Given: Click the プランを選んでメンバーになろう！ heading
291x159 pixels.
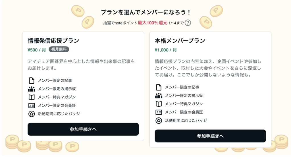Looking at the screenshot, I should tap(145, 12).
